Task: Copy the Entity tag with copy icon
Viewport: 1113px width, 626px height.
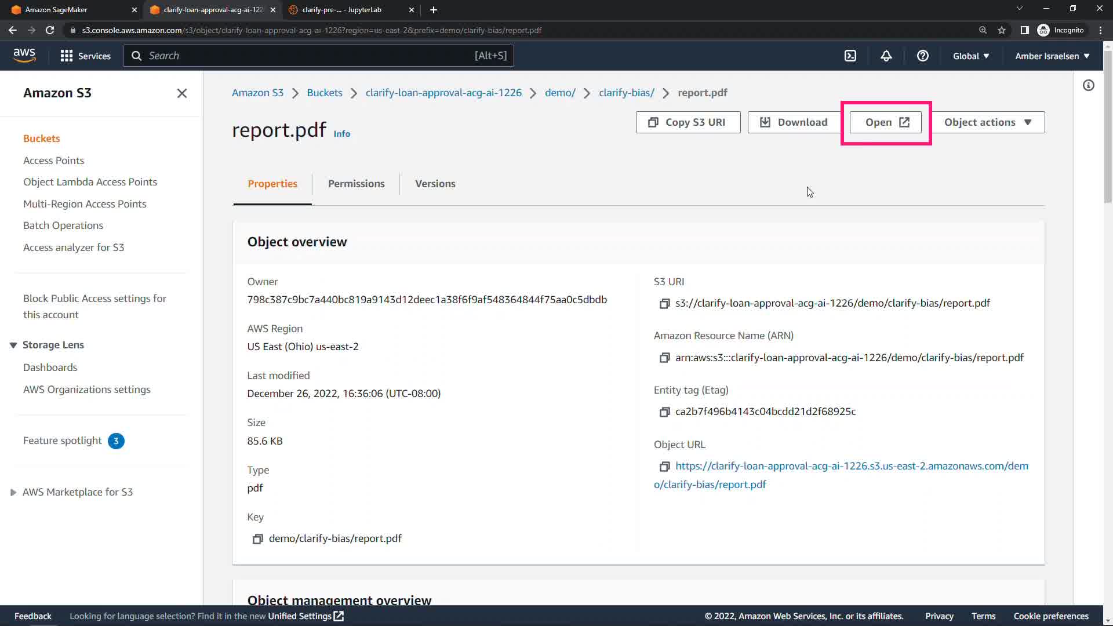Action: [x=664, y=412]
